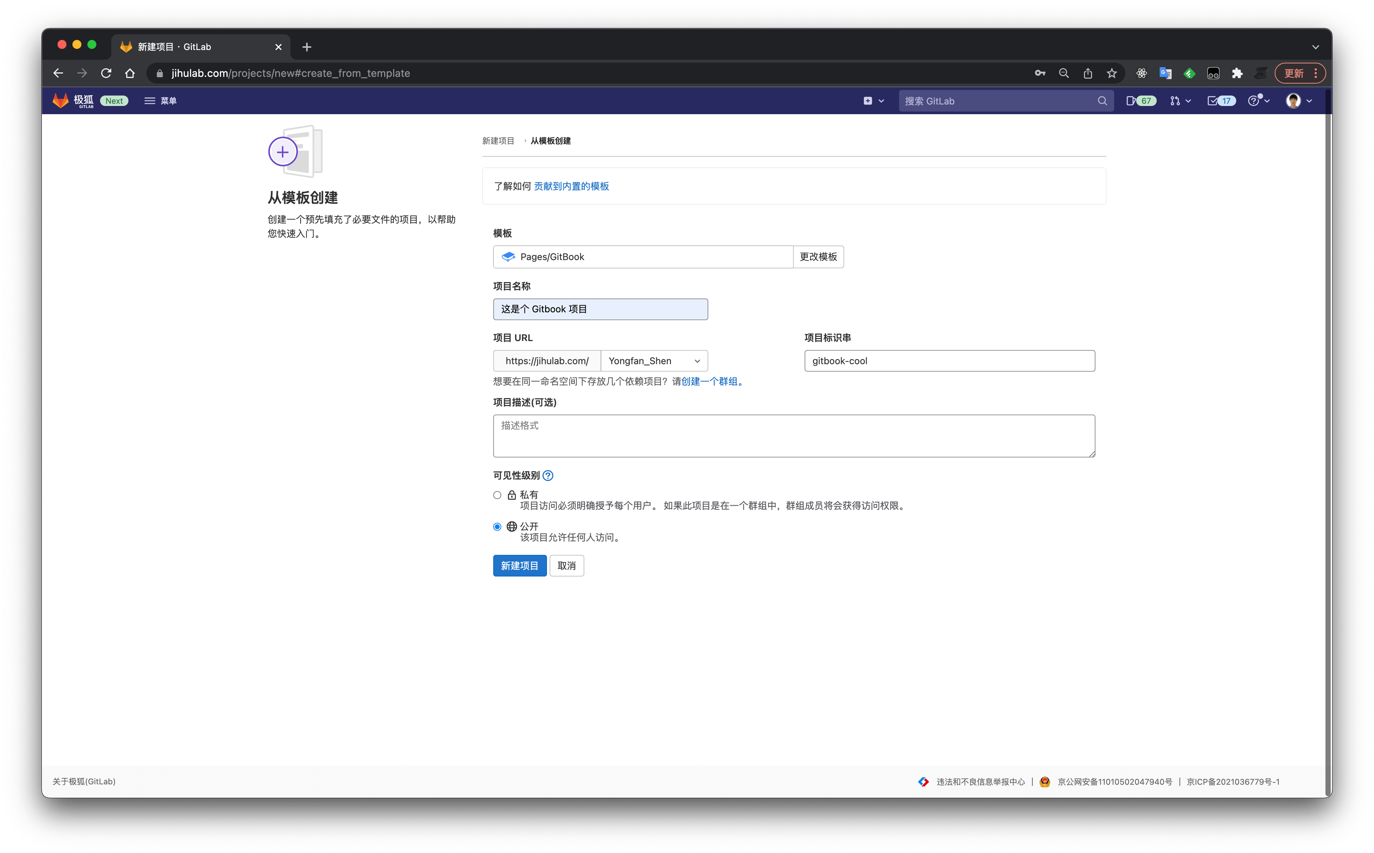Open the to-do list showing 17 items
Image resolution: width=1374 pixels, height=853 pixels.
(x=1221, y=100)
